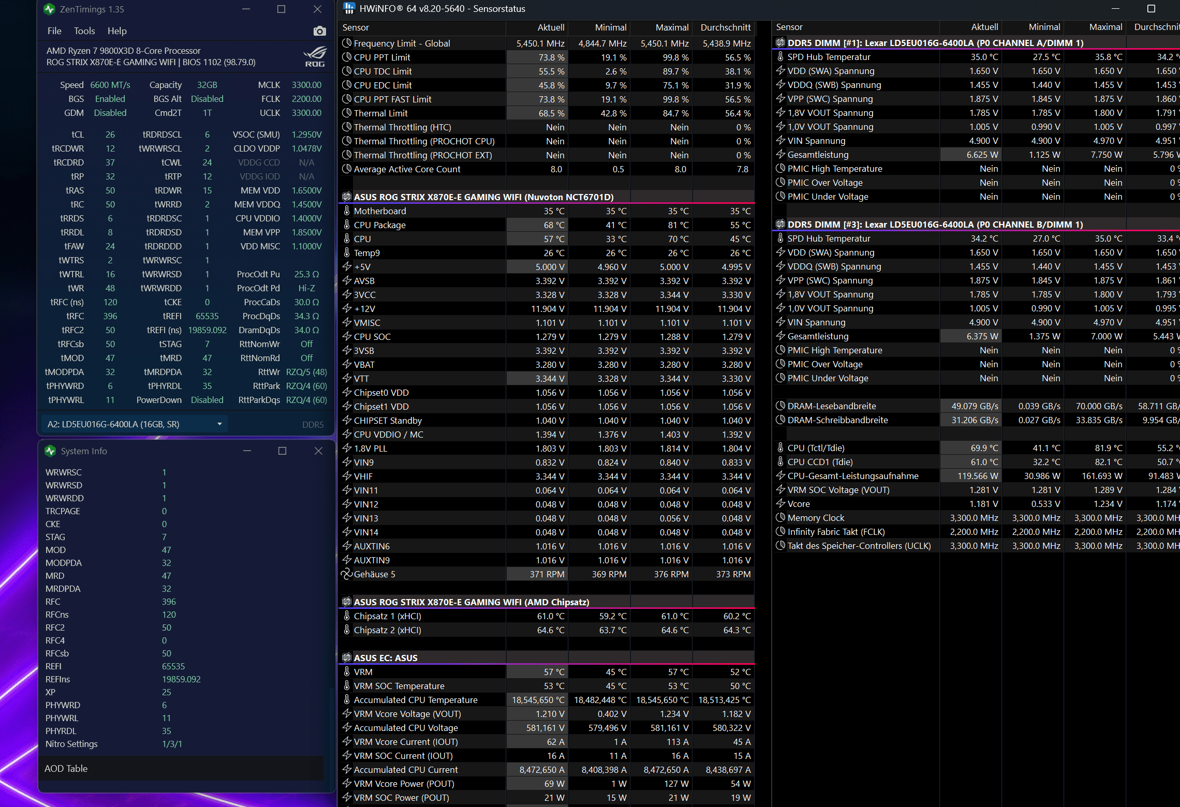Click the thermometer icon beside CPU CCD1 (Tdie)

coord(780,461)
